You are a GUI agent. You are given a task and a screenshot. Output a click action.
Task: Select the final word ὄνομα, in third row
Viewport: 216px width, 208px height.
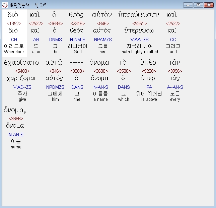click(x=15, y=110)
